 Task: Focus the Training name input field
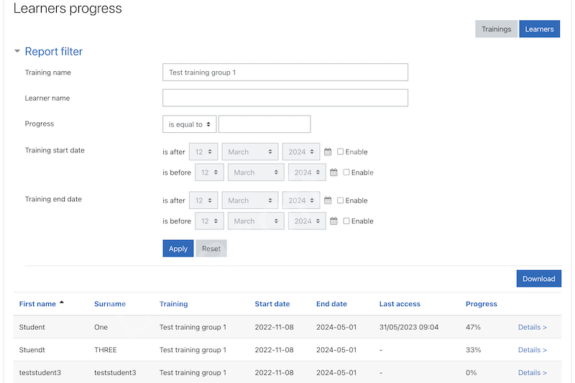(x=285, y=72)
